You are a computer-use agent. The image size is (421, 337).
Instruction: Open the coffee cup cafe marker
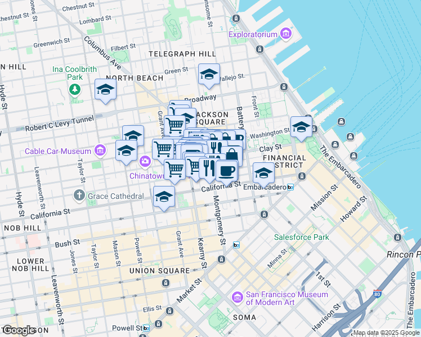pyautogui.click(x=226, y=172)
